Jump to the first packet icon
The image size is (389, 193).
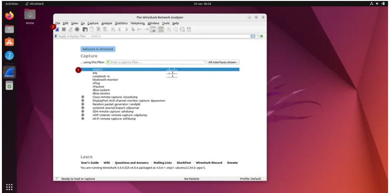click(x=139, y=29)
